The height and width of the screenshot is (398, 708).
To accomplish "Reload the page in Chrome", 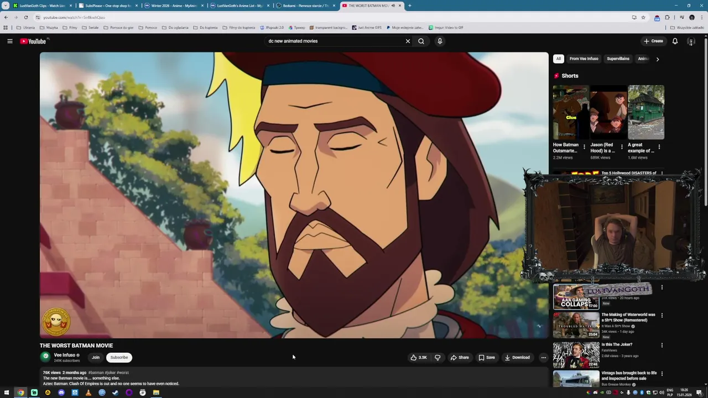I will (25, 17).
